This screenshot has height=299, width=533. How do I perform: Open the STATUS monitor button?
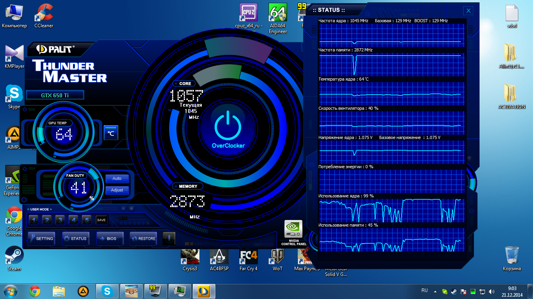coord(75,239)
